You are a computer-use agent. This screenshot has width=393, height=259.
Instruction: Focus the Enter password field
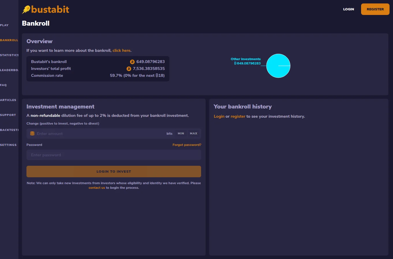click(x=114, y=155)
